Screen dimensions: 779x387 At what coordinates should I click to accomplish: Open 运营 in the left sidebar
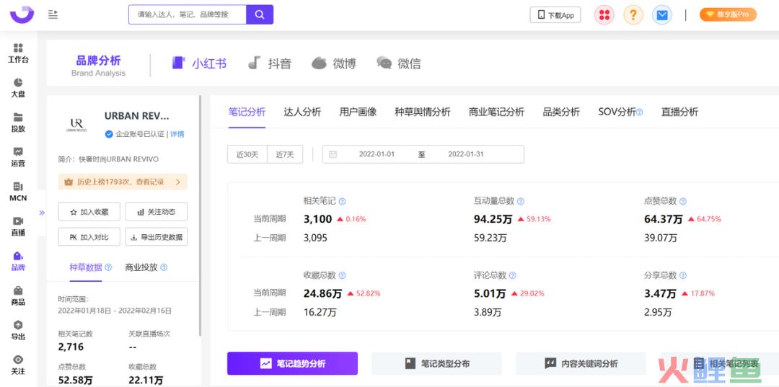coord(18,157)
